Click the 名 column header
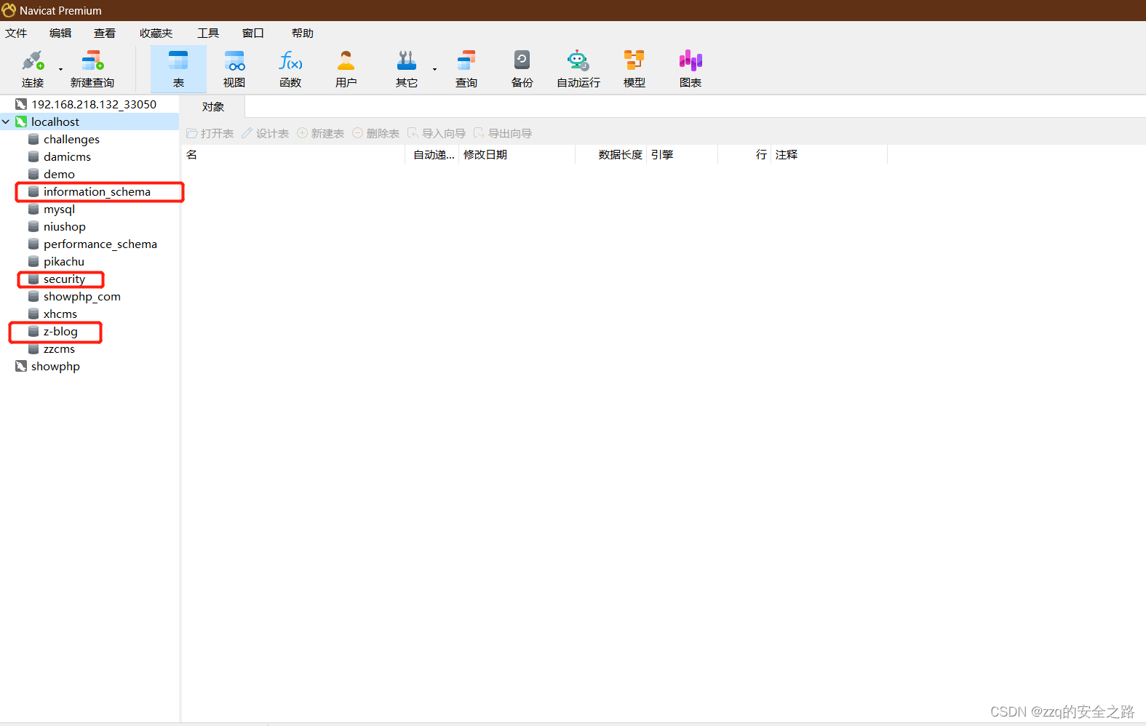 click(293, 154)
